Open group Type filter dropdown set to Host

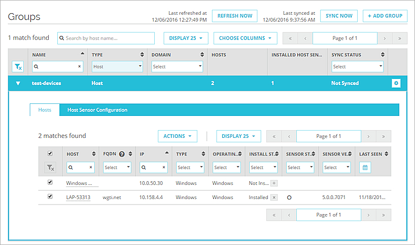118,66
